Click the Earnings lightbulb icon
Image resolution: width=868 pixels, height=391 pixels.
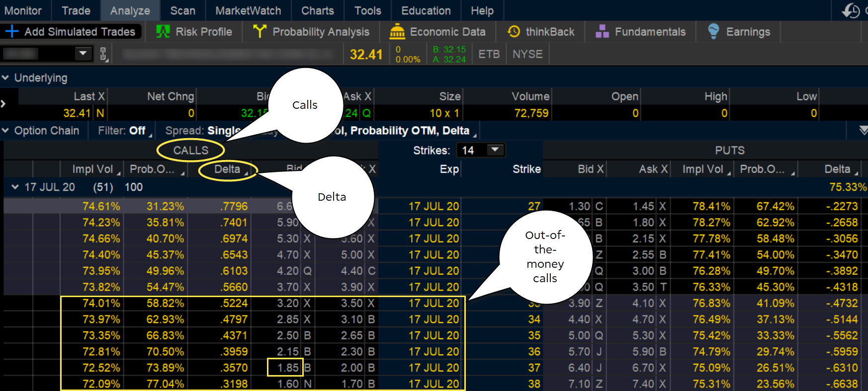pos(713,31)
